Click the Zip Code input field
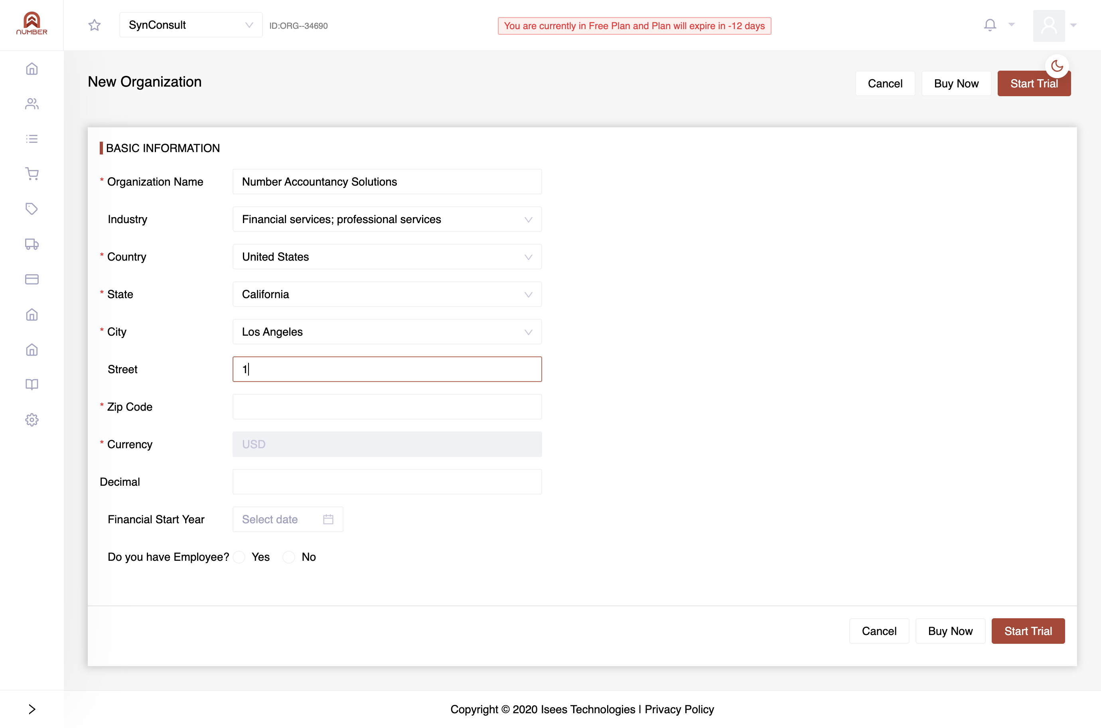 point(387,407)
